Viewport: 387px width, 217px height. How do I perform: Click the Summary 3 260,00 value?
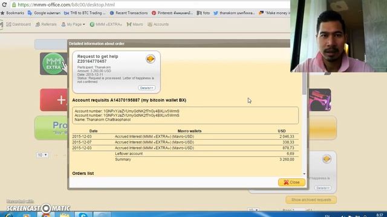pos(287,159)
